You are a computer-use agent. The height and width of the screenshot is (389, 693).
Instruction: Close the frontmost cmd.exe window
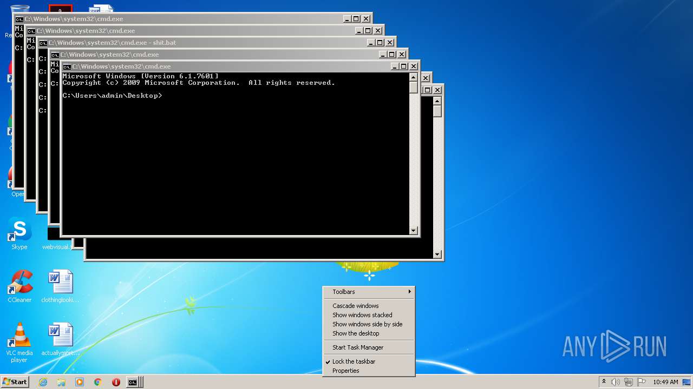(x=414, y=66)
